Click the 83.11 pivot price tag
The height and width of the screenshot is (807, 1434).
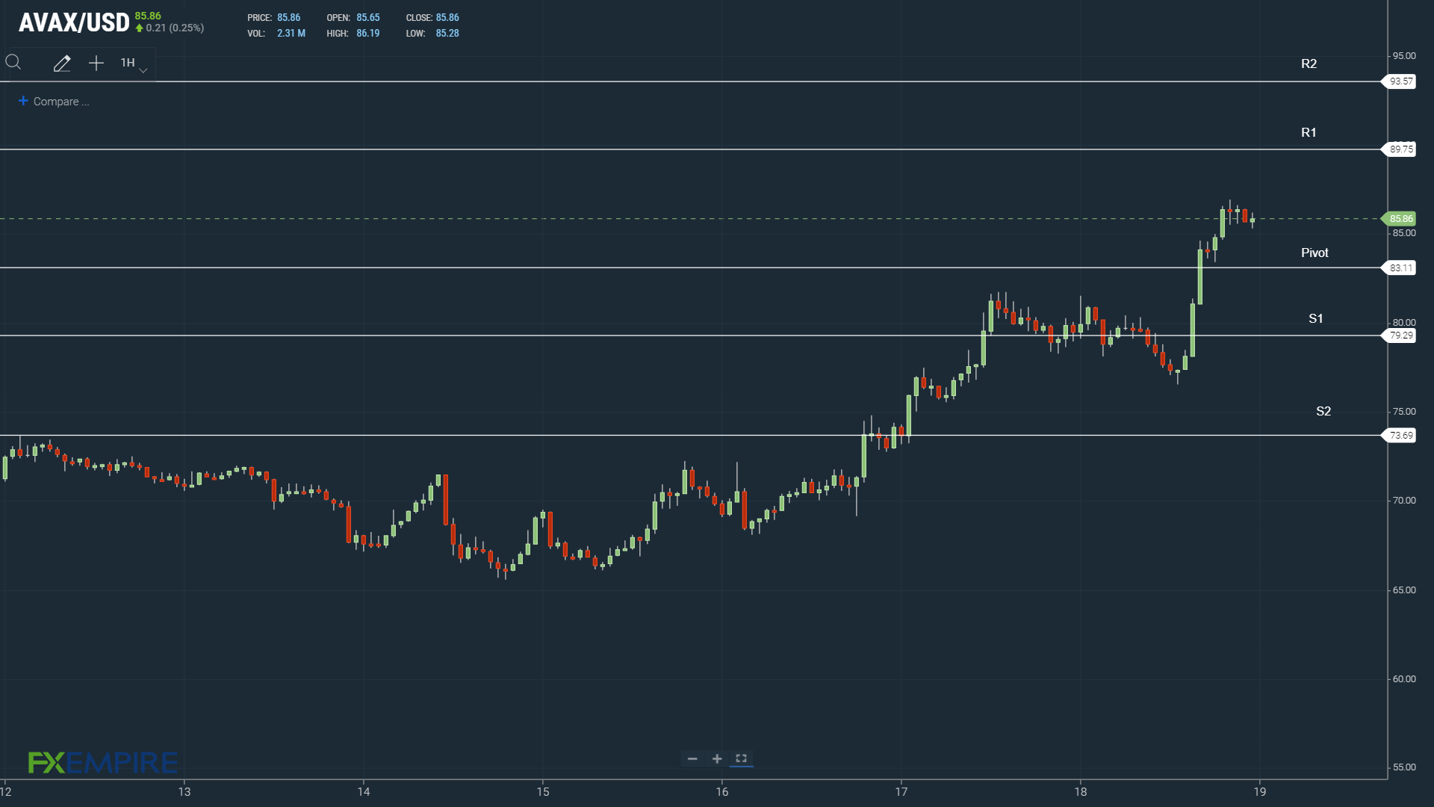point(1400,268)
